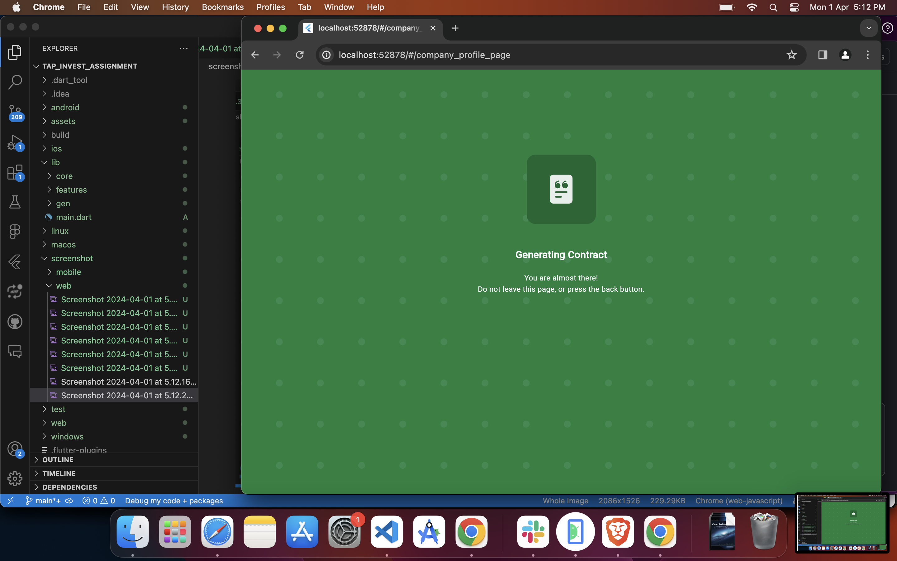Viewport: 897px width, 561px height.
Task: Open macOS Control Center toggle icon
Action: (794, 7)
